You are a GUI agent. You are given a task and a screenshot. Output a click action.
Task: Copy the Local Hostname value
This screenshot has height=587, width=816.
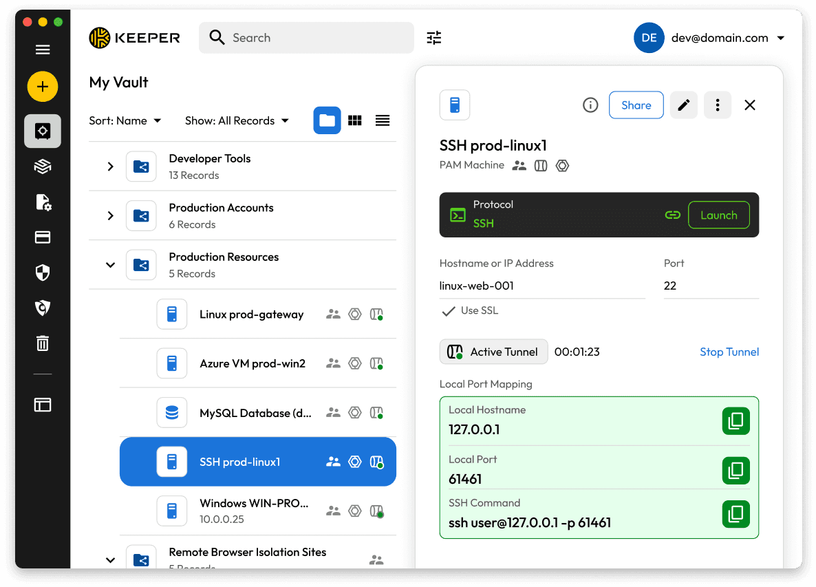click(736, 420)
